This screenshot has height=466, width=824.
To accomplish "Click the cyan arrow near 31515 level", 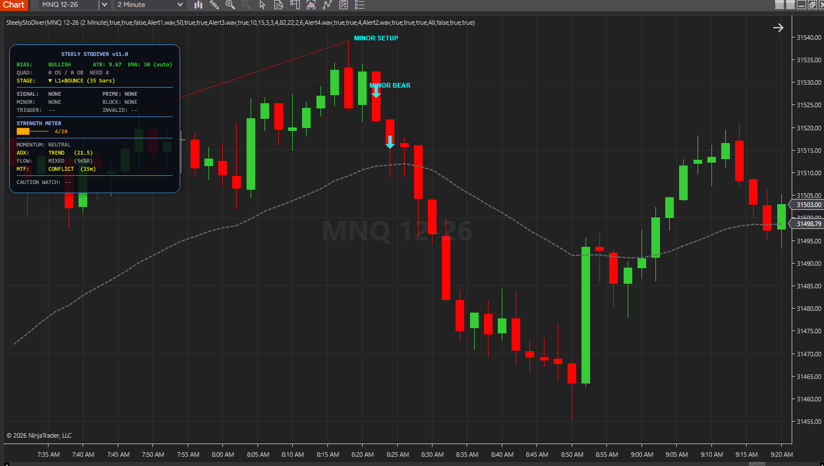I will pos(390,142).
